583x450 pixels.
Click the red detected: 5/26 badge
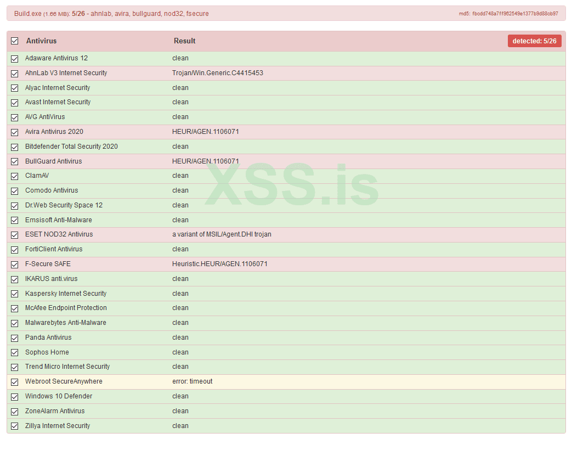click(x=534, y=41)
